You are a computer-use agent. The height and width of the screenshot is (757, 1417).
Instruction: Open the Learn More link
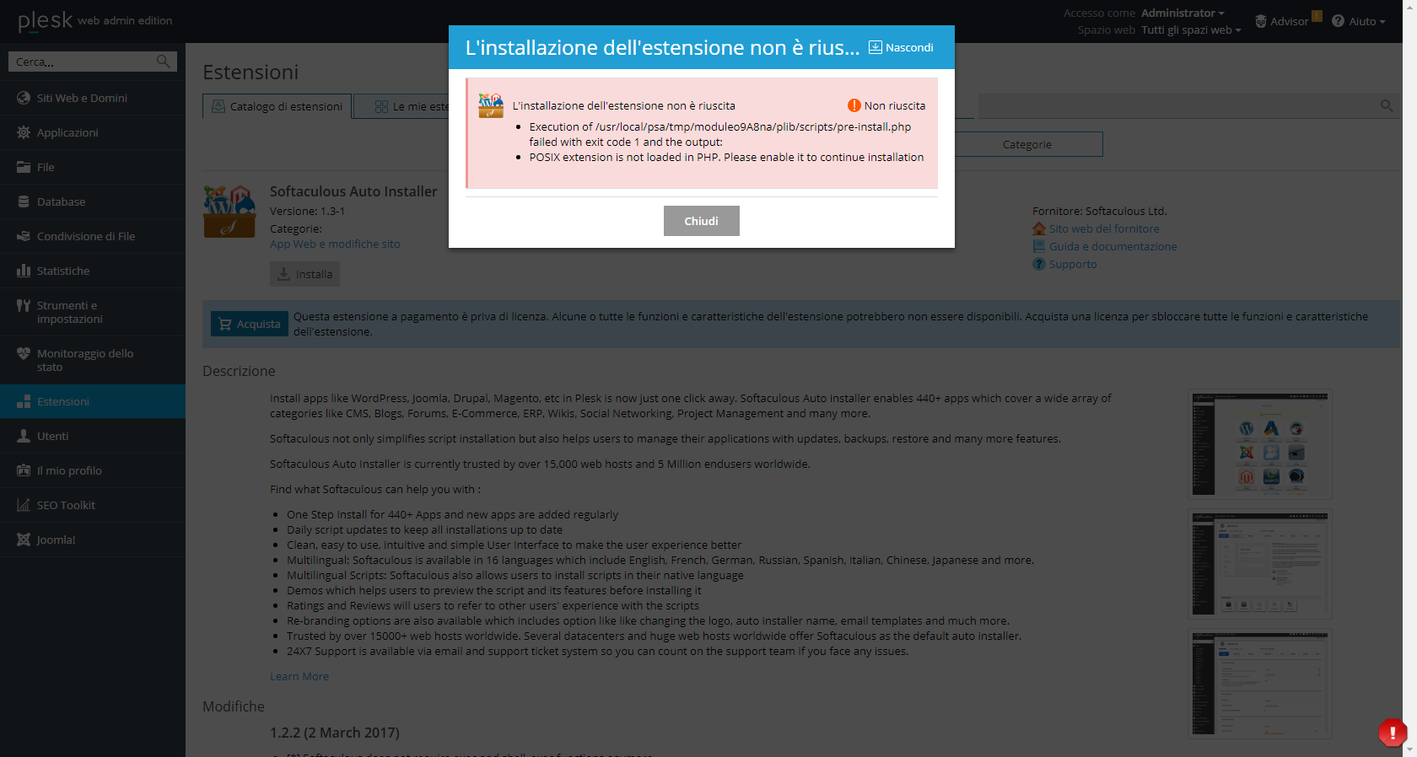pyautogui.click(x=299, y=676)
